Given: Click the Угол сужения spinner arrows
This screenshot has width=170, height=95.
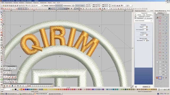Looking at the screenshot, I should [147, 30].
